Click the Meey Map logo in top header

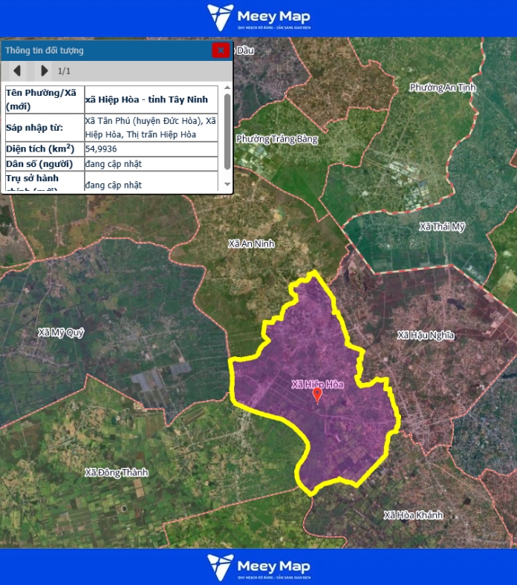pyautogui.click(x=258, y=18)
